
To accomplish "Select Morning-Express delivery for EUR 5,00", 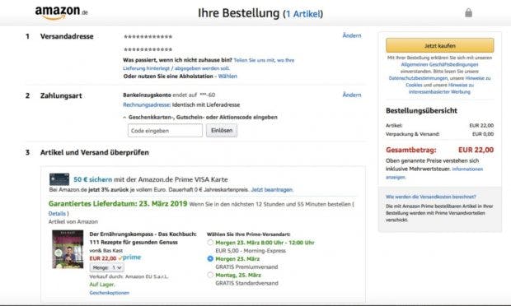I will (x=210, y=243).
